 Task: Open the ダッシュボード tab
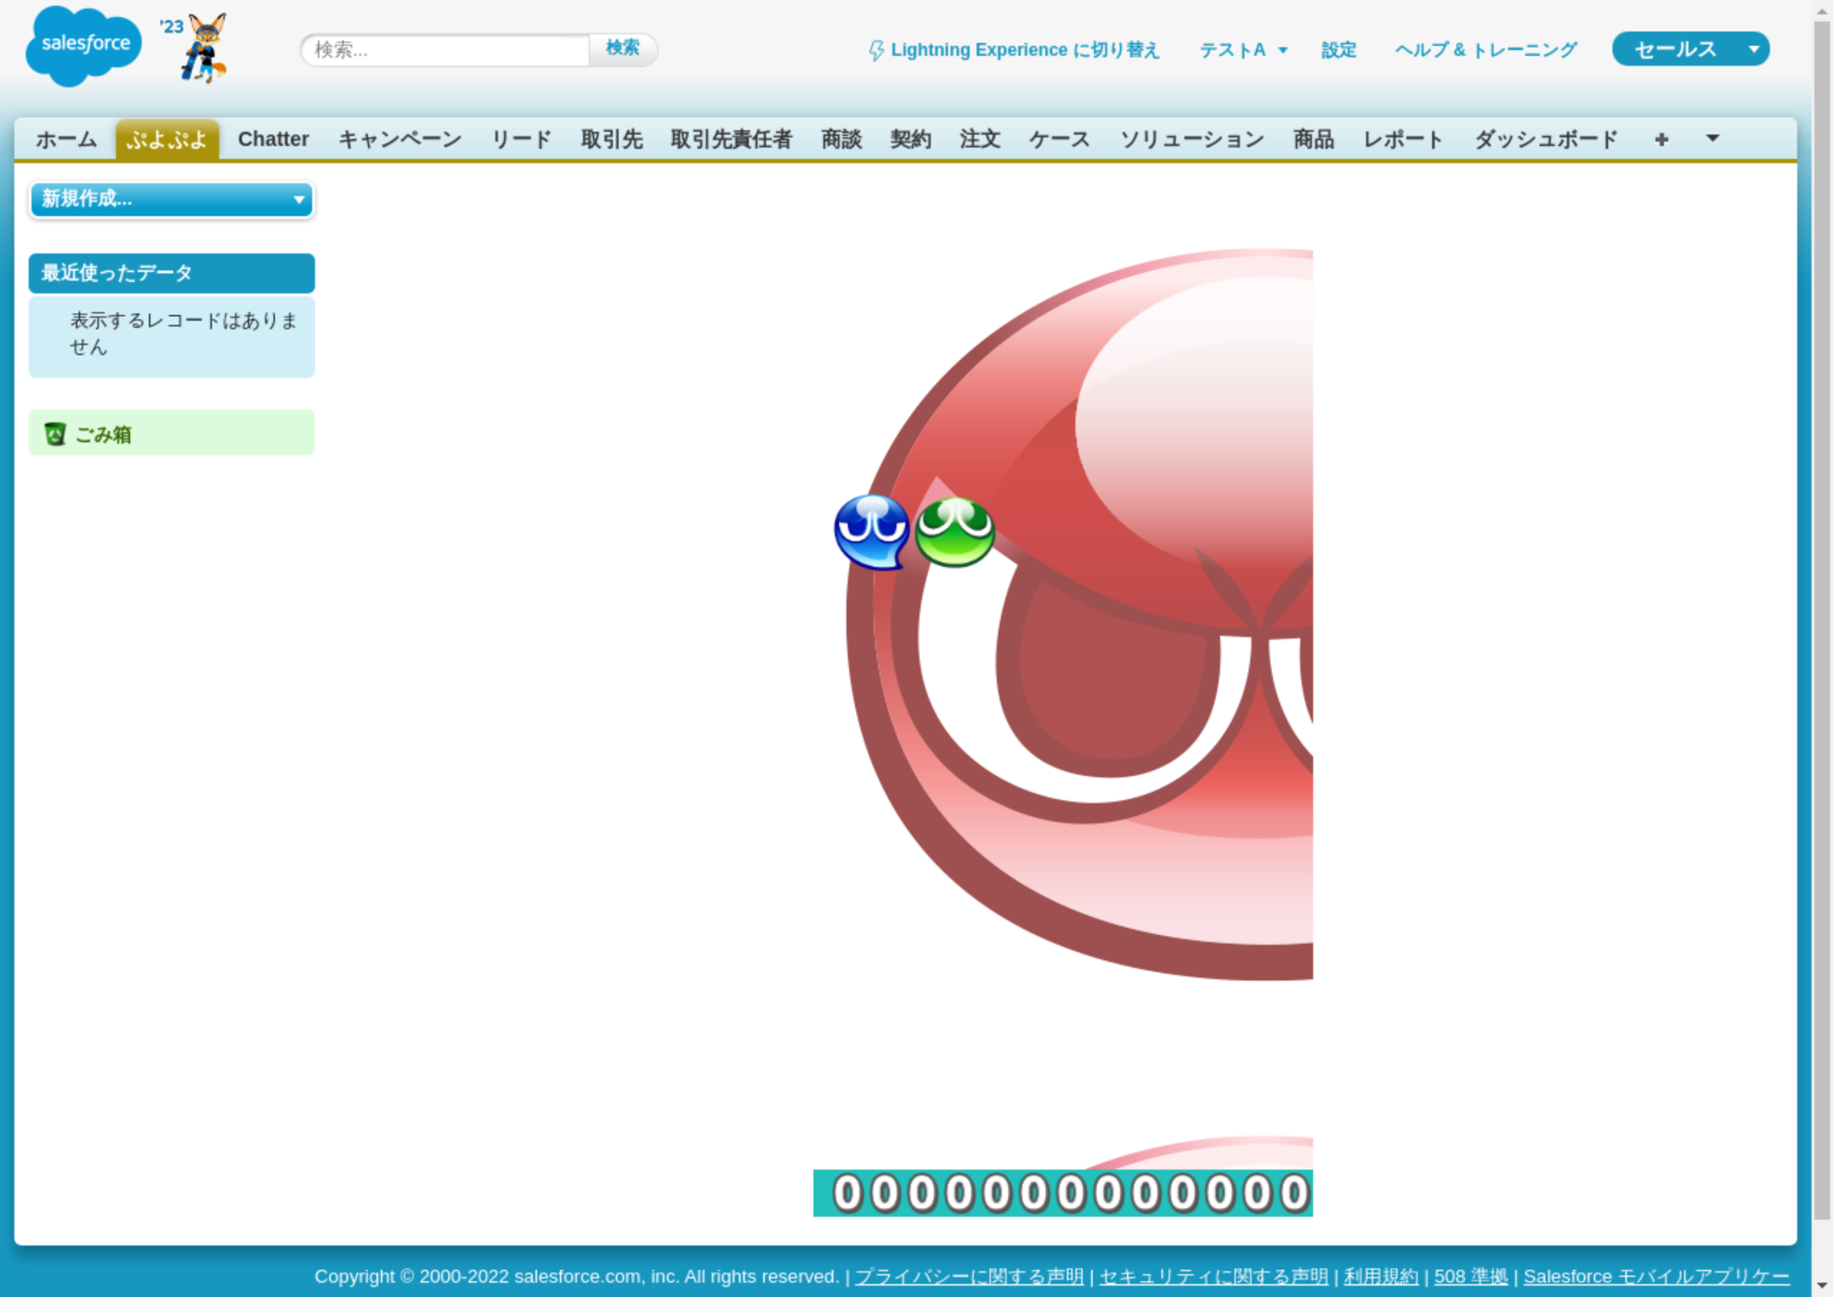coord(1545,140)
